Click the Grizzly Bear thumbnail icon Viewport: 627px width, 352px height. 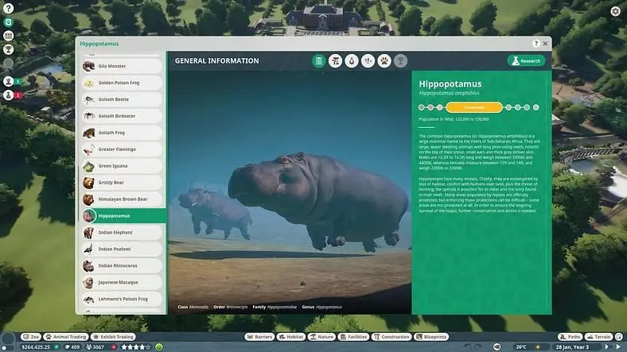(x=89, y=183)
